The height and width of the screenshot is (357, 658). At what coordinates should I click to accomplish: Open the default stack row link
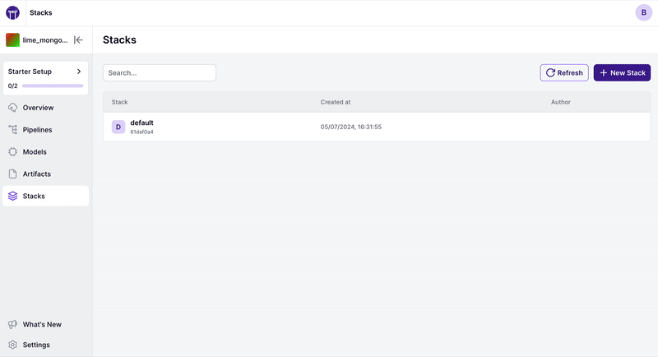[x=141, y=123]
